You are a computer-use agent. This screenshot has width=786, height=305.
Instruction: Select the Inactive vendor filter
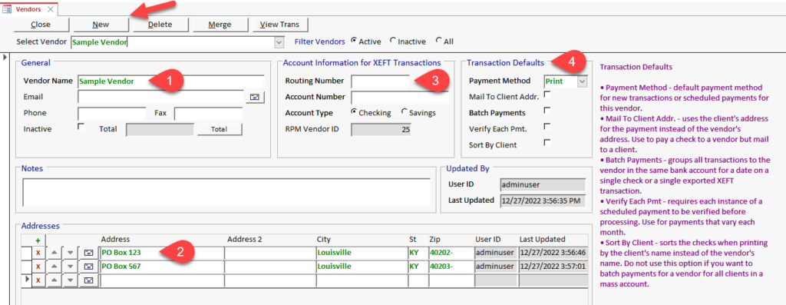[392, 41]
